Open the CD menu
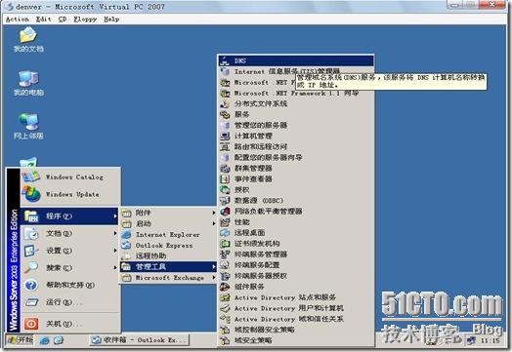Viewport: 512px width, 352px height. click(x=63, y=20)
